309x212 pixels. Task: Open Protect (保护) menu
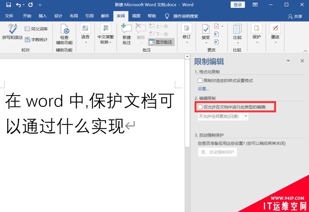tap(257, 34)
